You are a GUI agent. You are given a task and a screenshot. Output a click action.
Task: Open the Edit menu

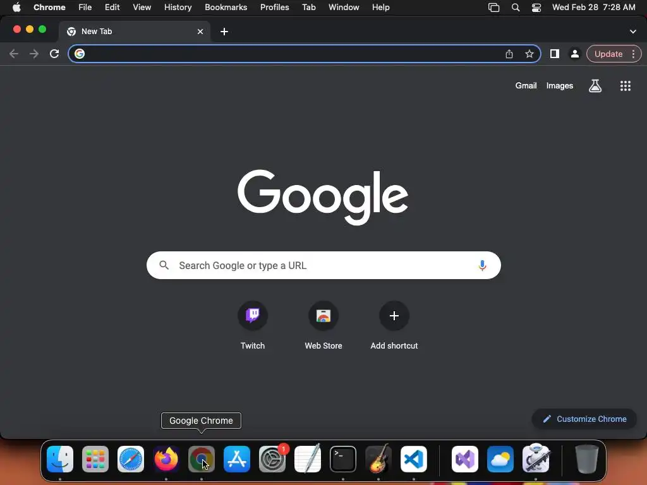click(x=112, y=7)
